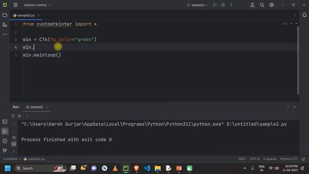Select the Run panel label
Screen dimensions: 309x174
coord(16,107)
